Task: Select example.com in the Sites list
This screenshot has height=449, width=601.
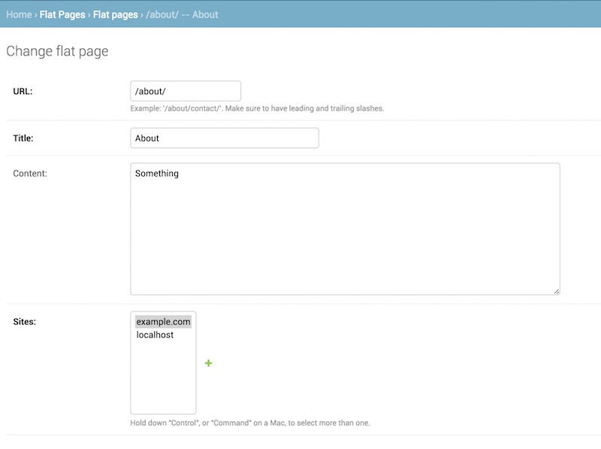Action: click(163, 322)
